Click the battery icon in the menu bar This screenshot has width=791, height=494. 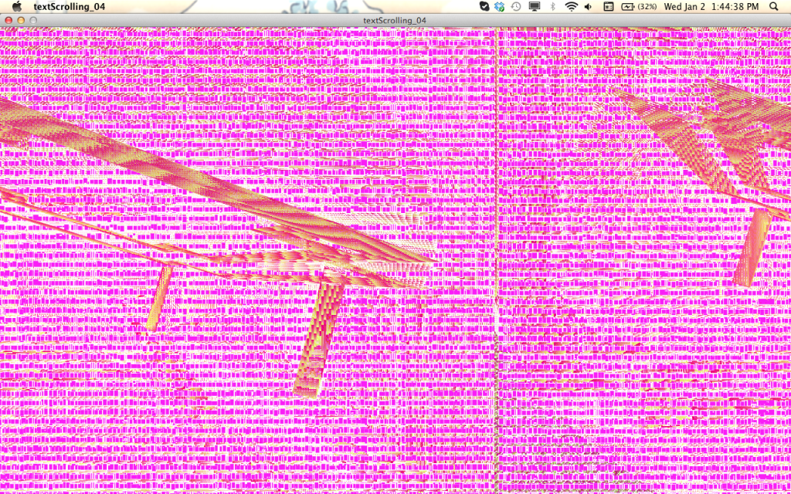(x=627, y=6)
